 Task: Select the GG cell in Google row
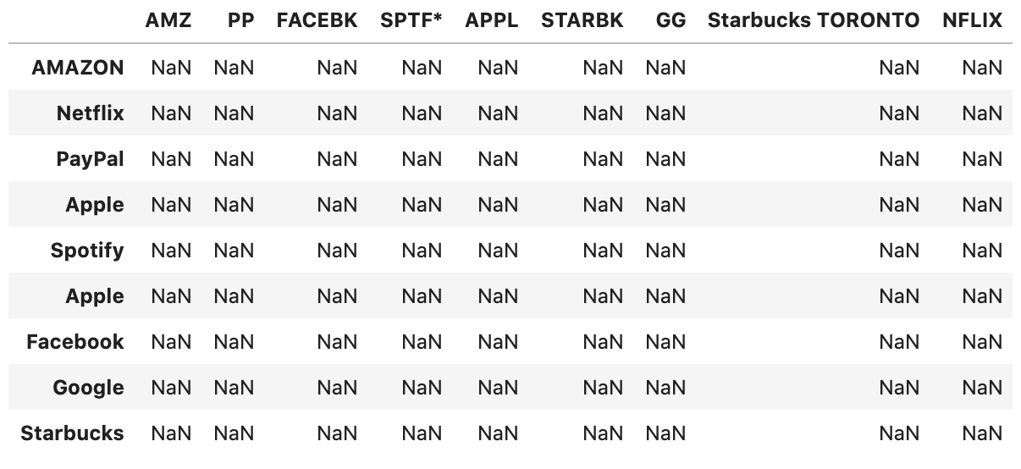tap(665, 388)
